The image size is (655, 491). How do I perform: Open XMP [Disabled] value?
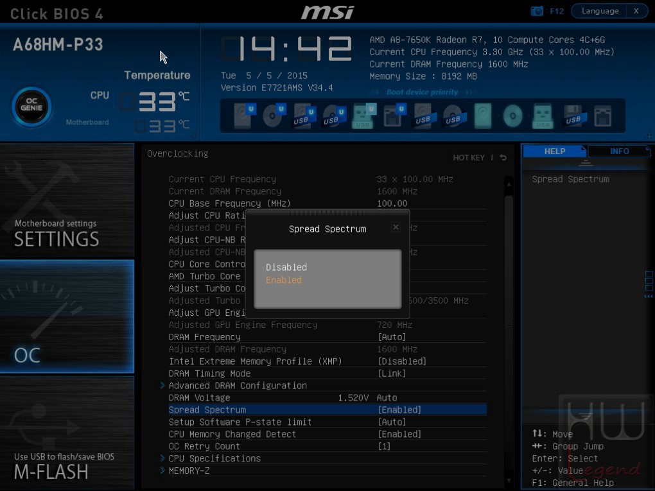(402, 361)
